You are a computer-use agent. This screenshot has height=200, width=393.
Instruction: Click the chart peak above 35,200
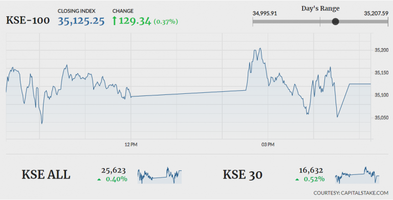click(260, 49)
